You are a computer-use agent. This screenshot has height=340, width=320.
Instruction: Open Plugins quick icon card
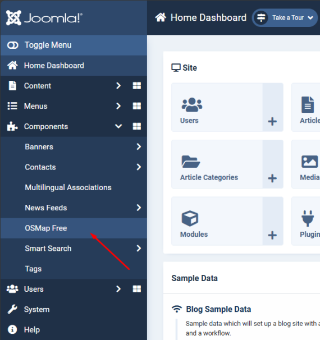coord(306,221)
